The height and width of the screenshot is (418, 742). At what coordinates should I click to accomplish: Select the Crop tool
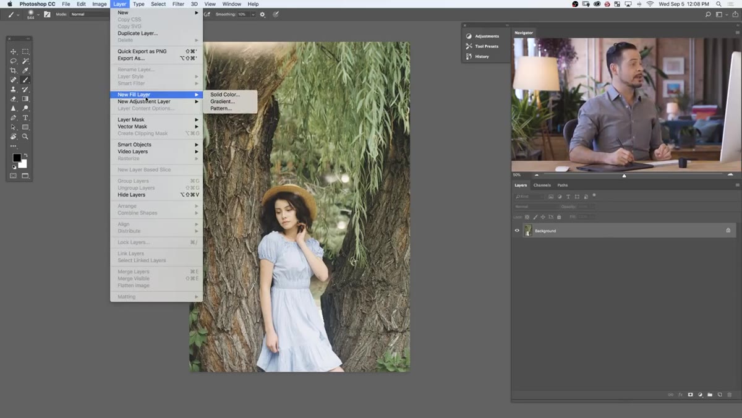point(13,70)
